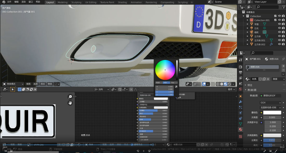Switch to the Shading workspace tab
The width and height of the screenshot is (286, 153).
[x=122, y=2]
